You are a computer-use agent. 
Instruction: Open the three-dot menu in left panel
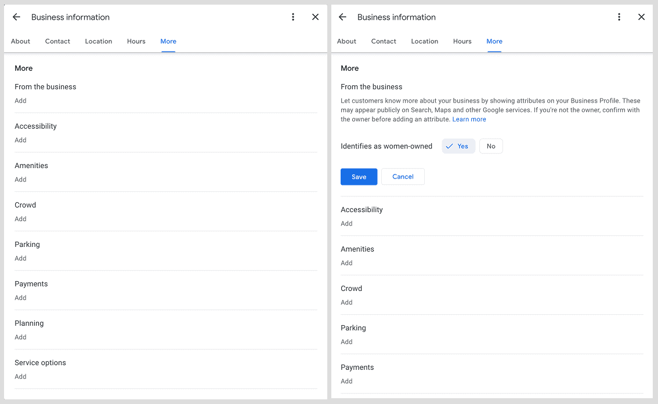[293, 17]
